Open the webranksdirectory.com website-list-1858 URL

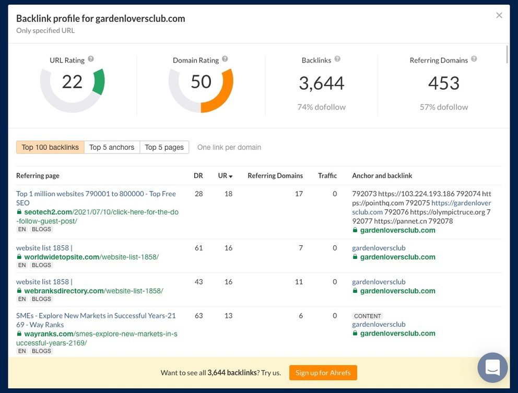pyautogui.click(x=93, y=291)
